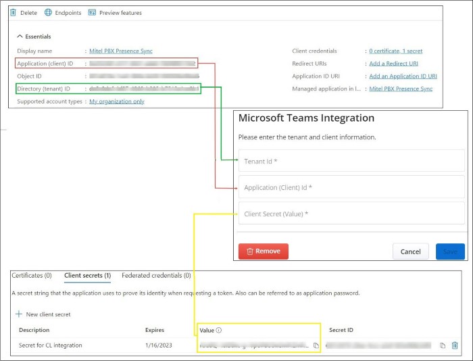Click the Application (client) ID label
The height and width of the screenshot is (361, 473).
45,64
